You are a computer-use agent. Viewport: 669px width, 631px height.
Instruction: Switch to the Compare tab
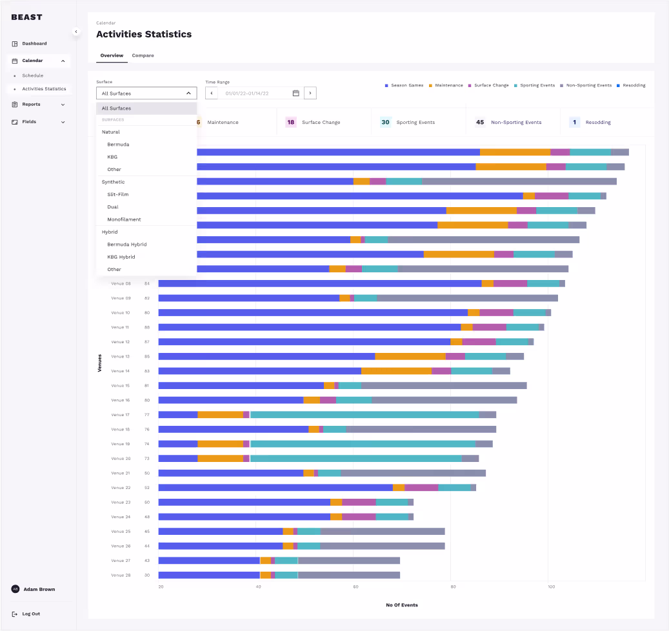point(143,55)
